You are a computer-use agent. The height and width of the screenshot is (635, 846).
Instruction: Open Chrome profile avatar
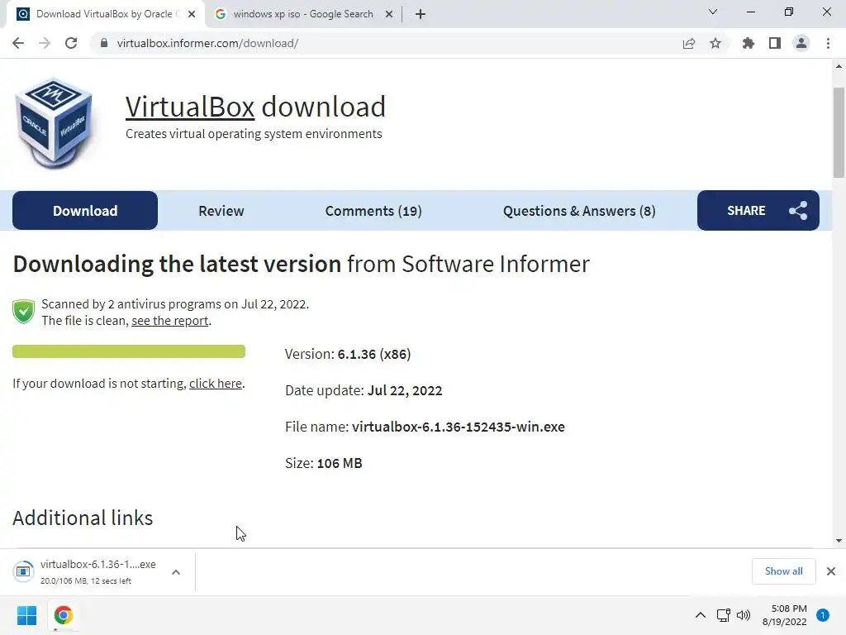(x=801, y=43)
